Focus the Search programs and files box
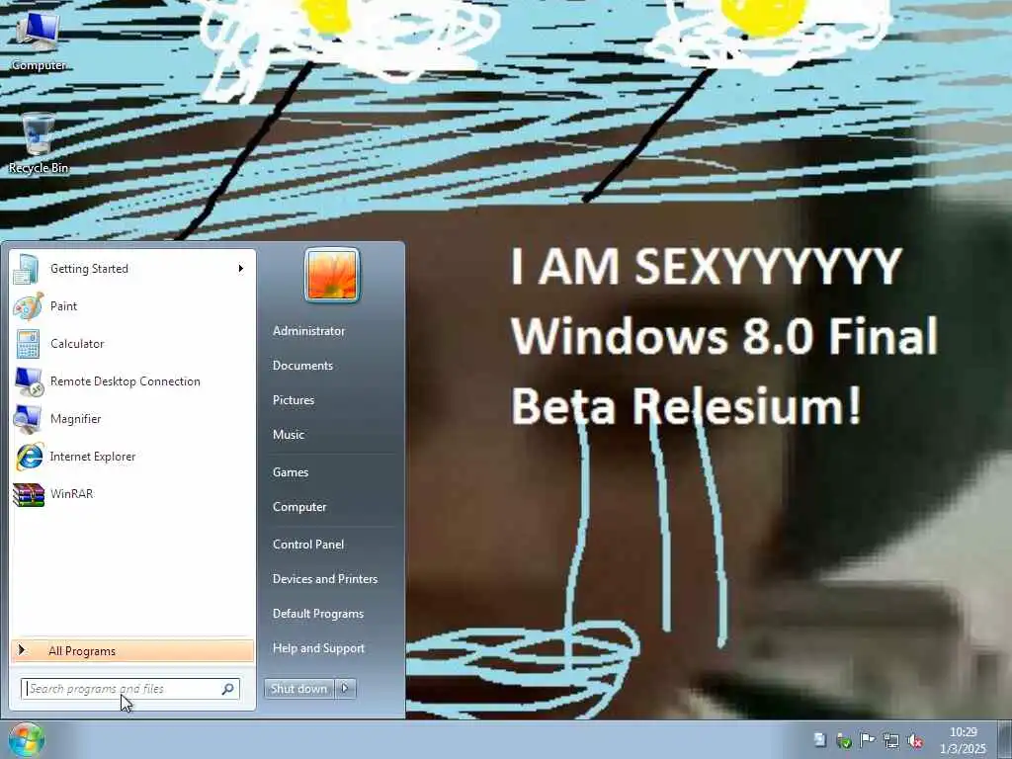Screen dimensions: 1012x759 130,689
